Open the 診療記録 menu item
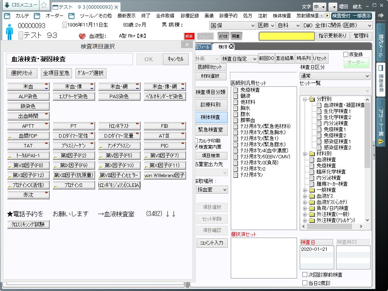This screenshot has height=291, width=388. pyautogui.click(x=190, y=16)
